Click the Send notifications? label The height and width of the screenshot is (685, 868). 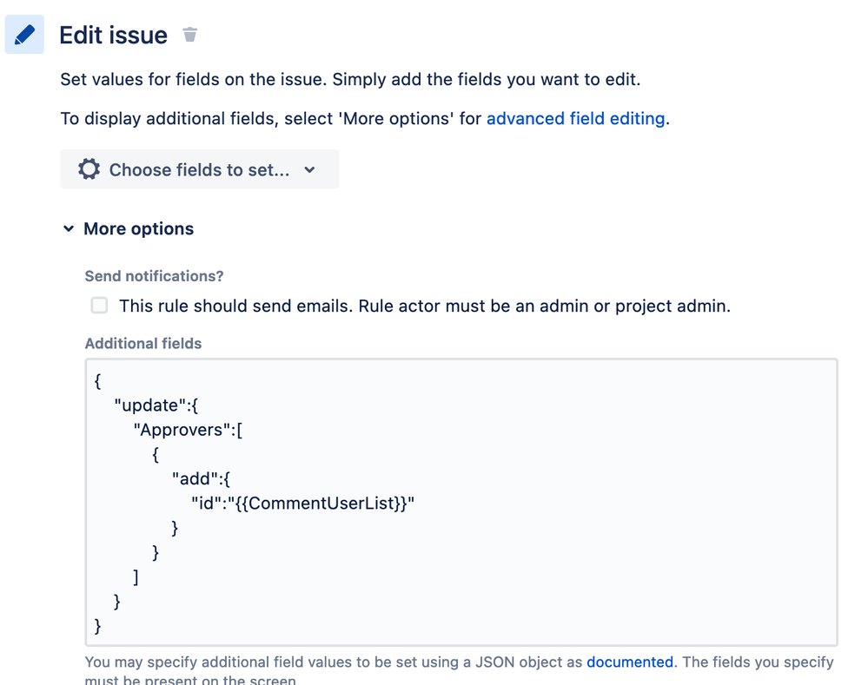[154, 276]
